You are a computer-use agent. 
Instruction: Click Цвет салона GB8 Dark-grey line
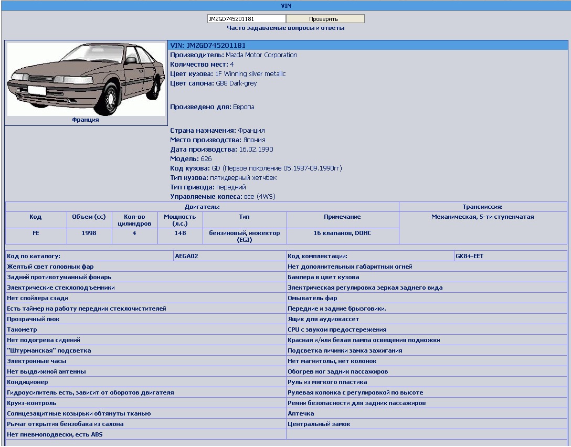tap(214, 83)
